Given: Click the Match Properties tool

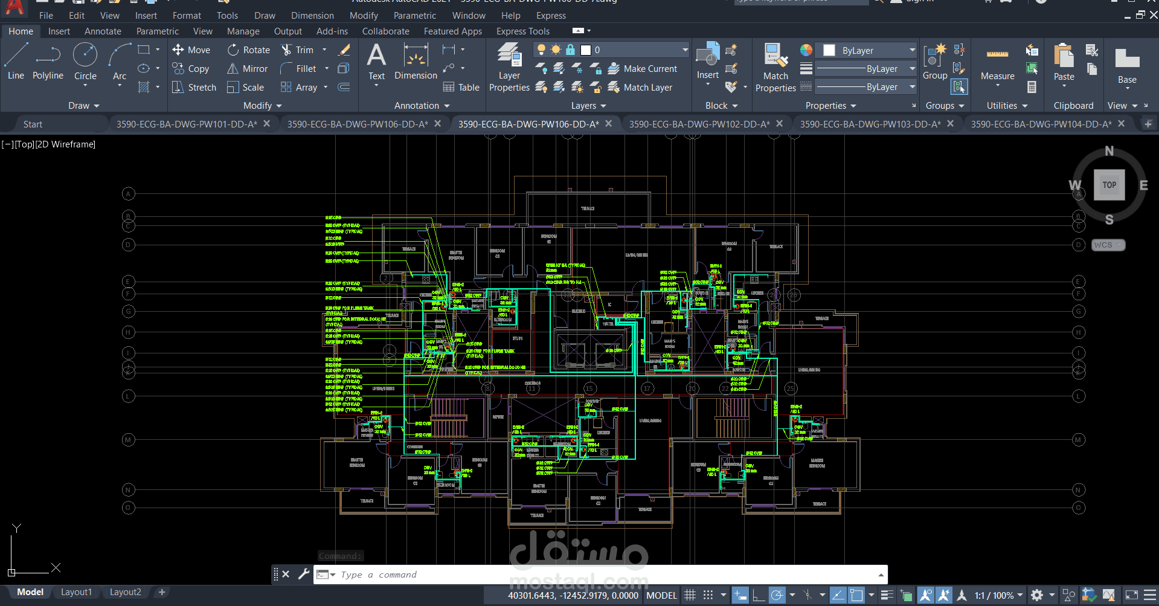Looking at the screenshot, I should click(x=775, y=68).
